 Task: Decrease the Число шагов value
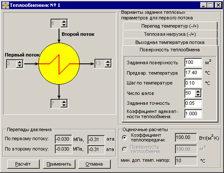[198, 95]
